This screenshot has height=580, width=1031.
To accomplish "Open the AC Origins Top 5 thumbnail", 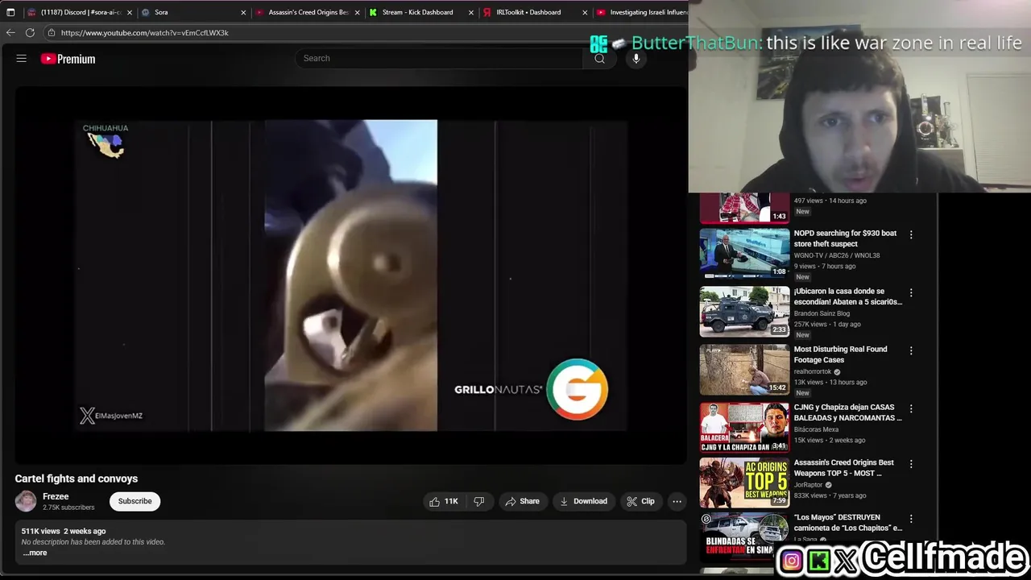I will (744, 483).
